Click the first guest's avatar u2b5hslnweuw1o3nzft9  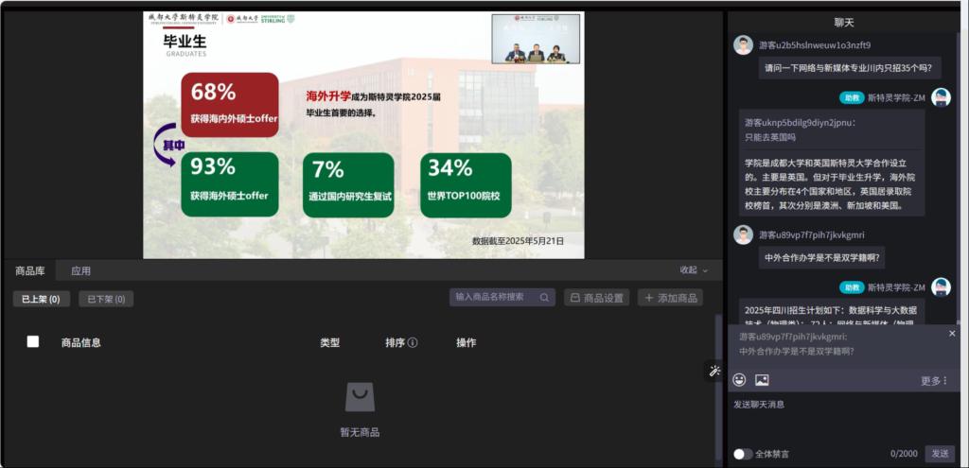click(x=744, y=45)
